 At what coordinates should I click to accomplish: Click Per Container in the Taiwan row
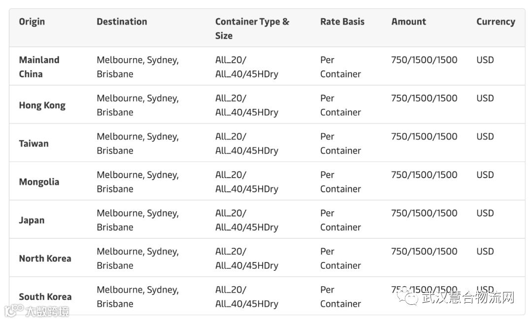click(340, 144)
